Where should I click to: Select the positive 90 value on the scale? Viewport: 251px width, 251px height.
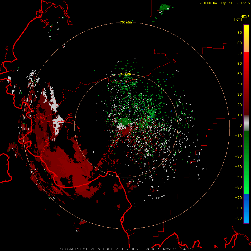(x=240, y=33)
